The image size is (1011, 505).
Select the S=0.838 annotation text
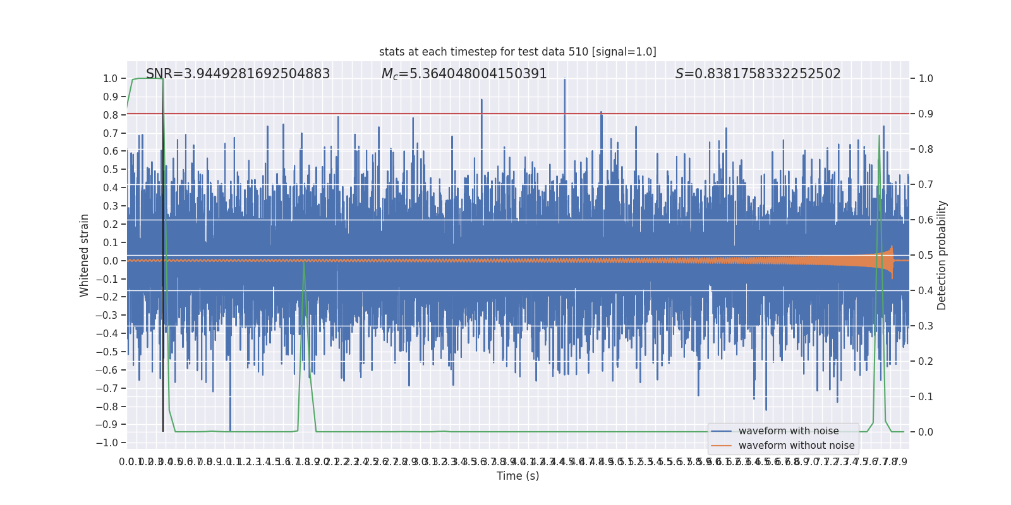758,74
